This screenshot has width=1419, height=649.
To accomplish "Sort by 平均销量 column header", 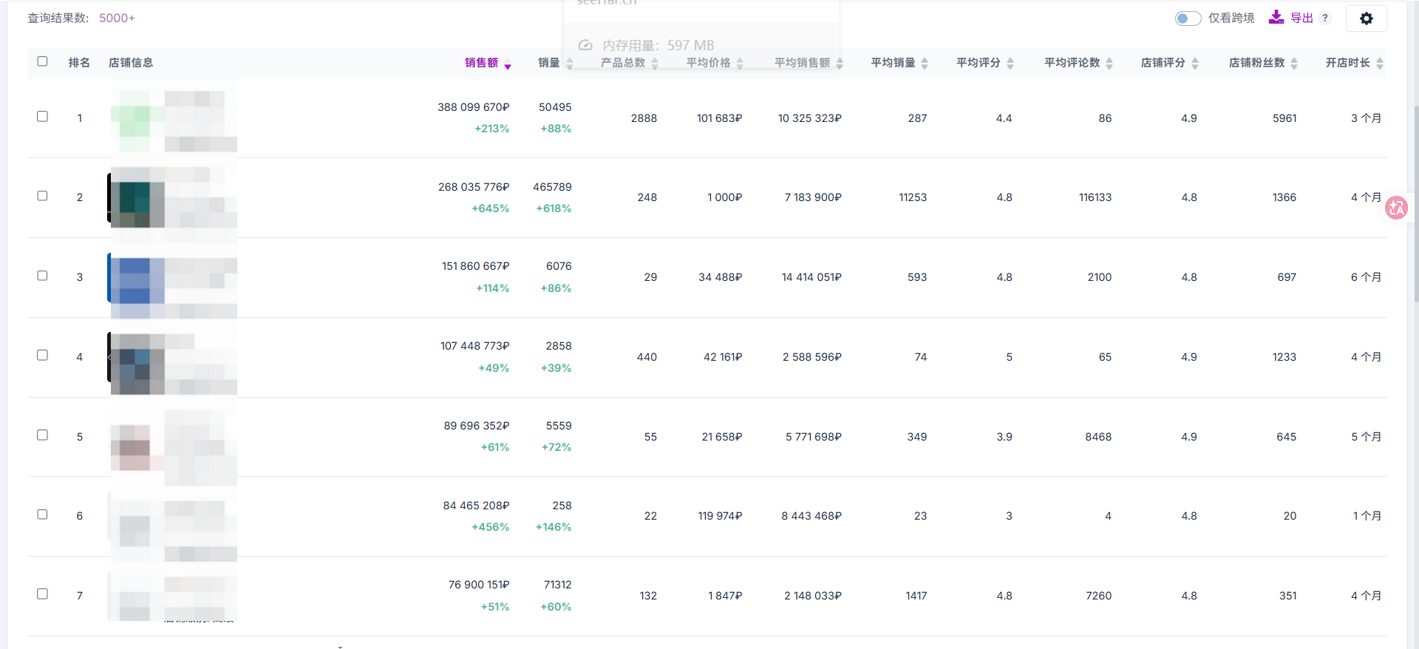I will coord(893,63).
